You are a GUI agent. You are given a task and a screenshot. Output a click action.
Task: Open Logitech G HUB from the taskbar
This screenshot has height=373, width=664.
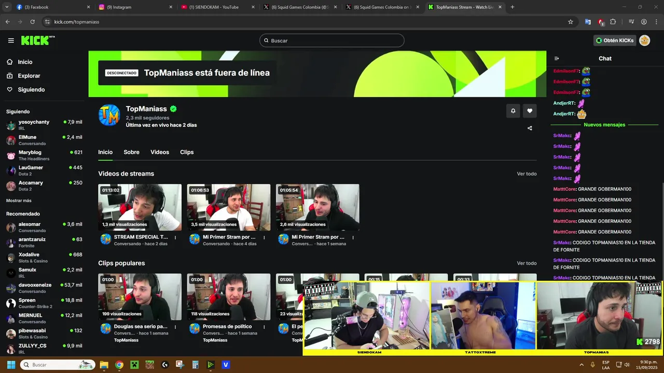165,365
